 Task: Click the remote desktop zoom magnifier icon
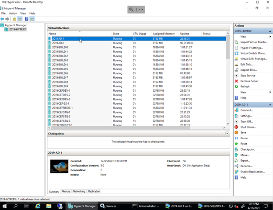pos(131,10)
